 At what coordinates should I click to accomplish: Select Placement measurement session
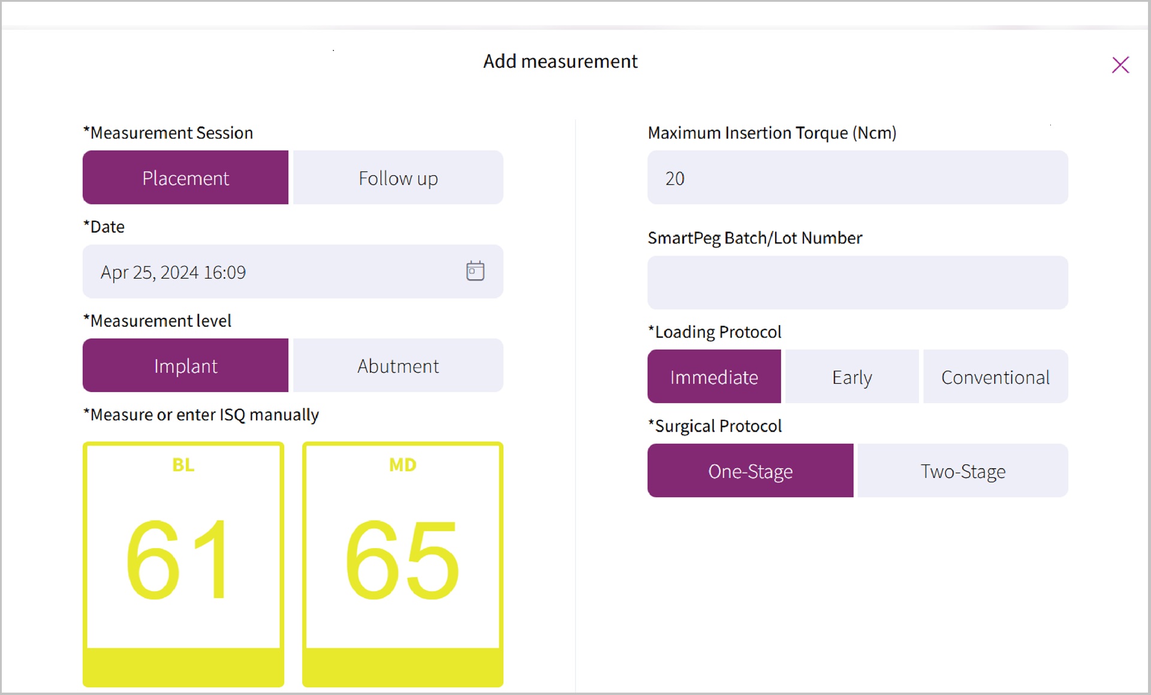pos(185,177)
